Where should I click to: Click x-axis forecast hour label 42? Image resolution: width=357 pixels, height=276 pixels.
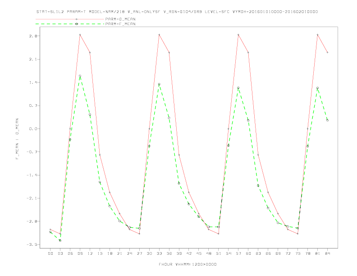click(189, 253)
